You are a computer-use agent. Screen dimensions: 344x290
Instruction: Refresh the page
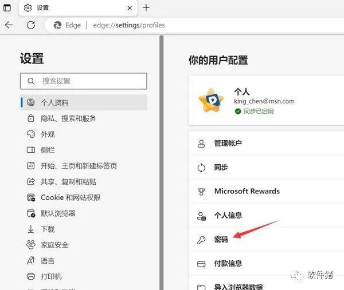tap(31, 25)
